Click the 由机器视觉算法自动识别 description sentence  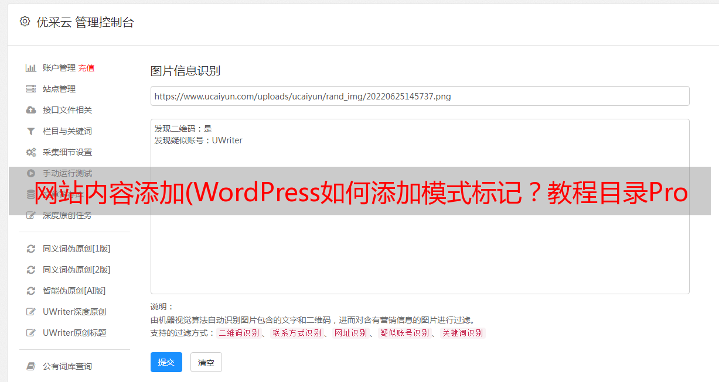point(312,320)
